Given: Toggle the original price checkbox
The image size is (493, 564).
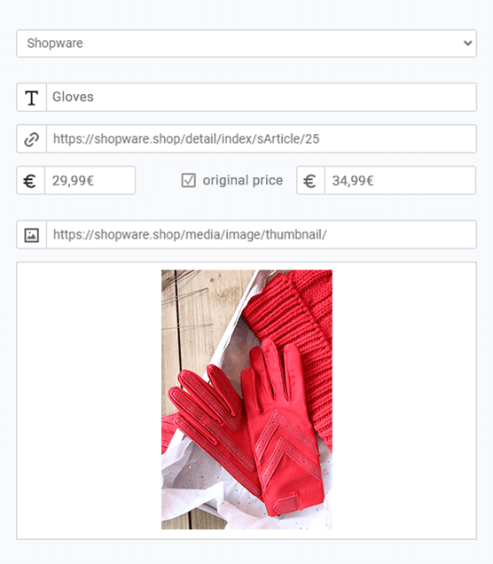Looking at the screenshot, I should click(189, 181).
